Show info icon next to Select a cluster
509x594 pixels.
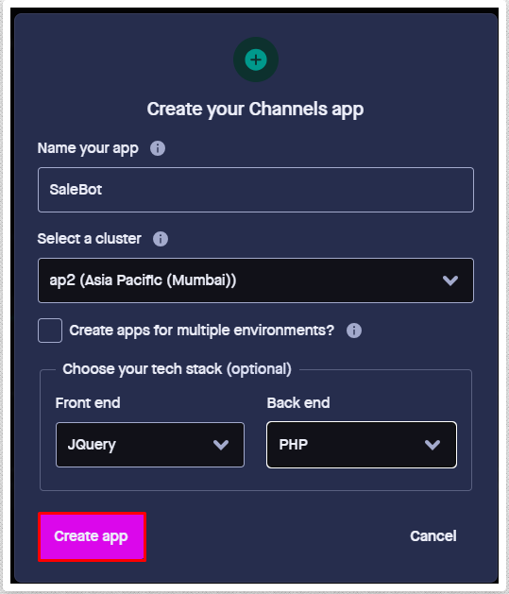(161, 239)
